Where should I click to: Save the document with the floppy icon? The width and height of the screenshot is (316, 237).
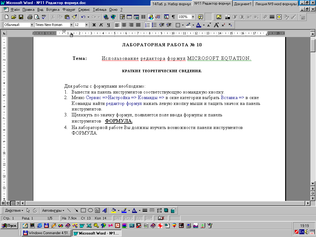coord(21,17)
